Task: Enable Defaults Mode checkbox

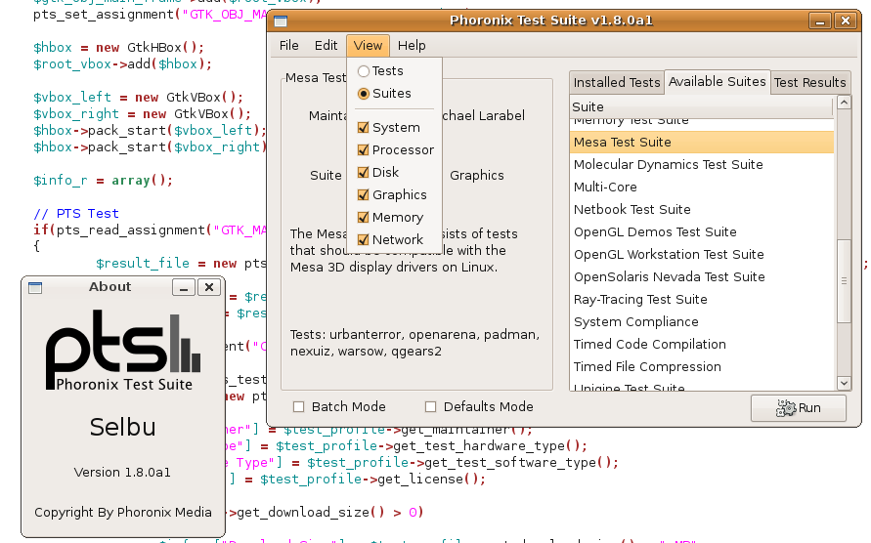Action: point(430,407)
